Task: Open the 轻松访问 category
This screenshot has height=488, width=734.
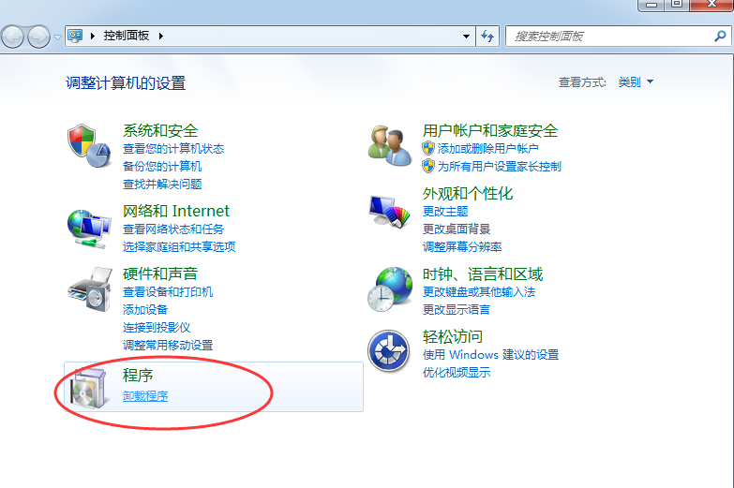Action: pos(453,336)
